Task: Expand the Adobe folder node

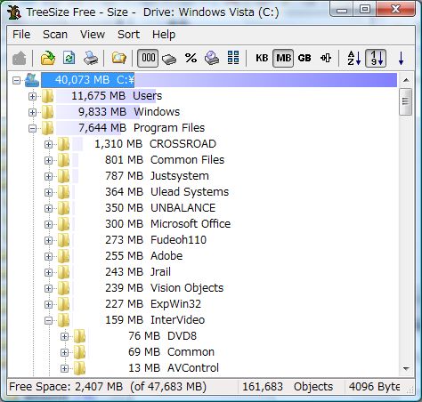Action: 48,256
